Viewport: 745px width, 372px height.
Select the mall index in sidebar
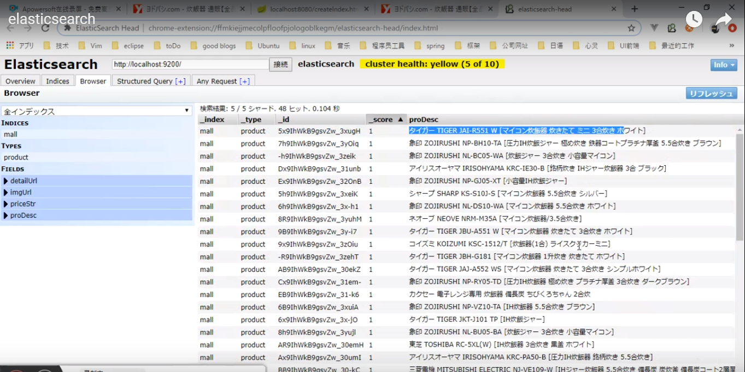point(97,135)
